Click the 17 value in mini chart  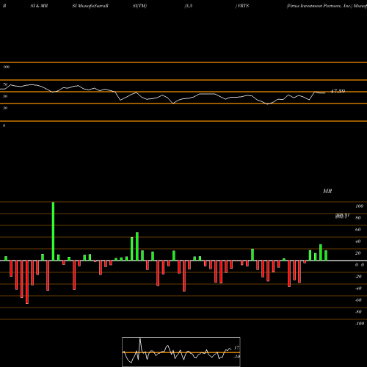point(236,348)
